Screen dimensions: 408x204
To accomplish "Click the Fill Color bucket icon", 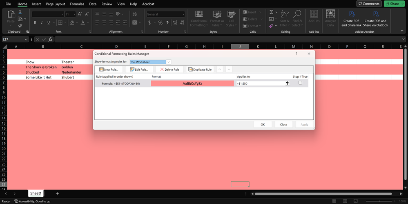I will pos(72,22).
